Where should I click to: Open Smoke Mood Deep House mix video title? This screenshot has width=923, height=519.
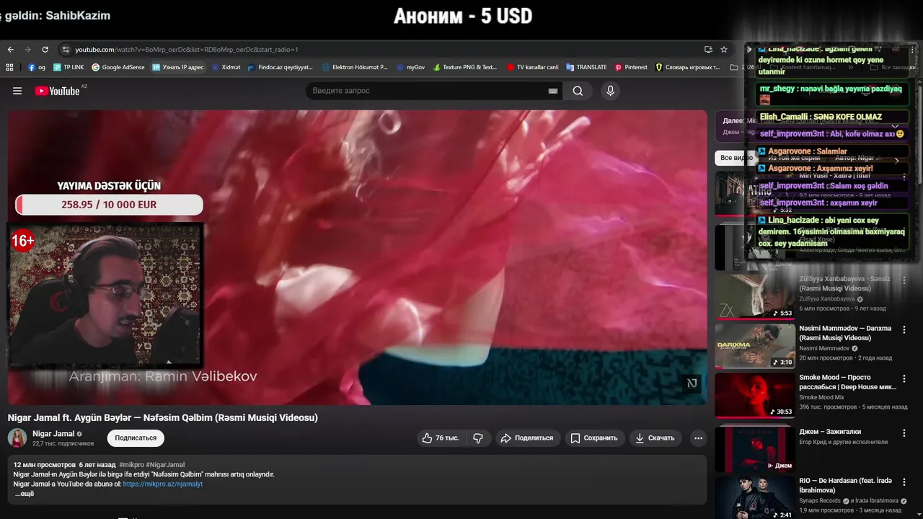point(848,382)
